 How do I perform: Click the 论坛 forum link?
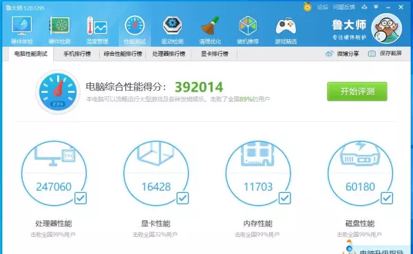coord(322,7)
